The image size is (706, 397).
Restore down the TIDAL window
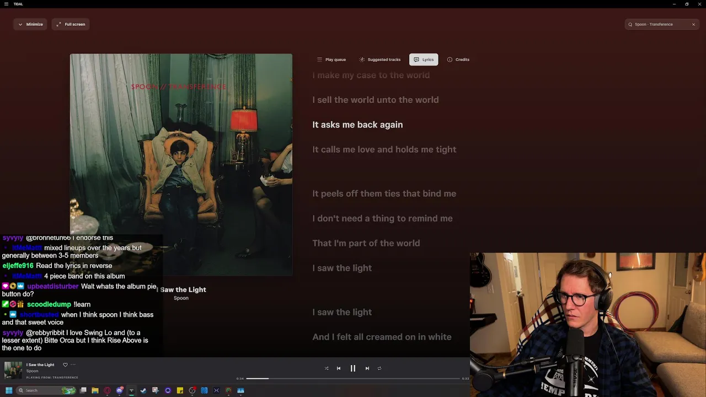(x=687, y=4)
